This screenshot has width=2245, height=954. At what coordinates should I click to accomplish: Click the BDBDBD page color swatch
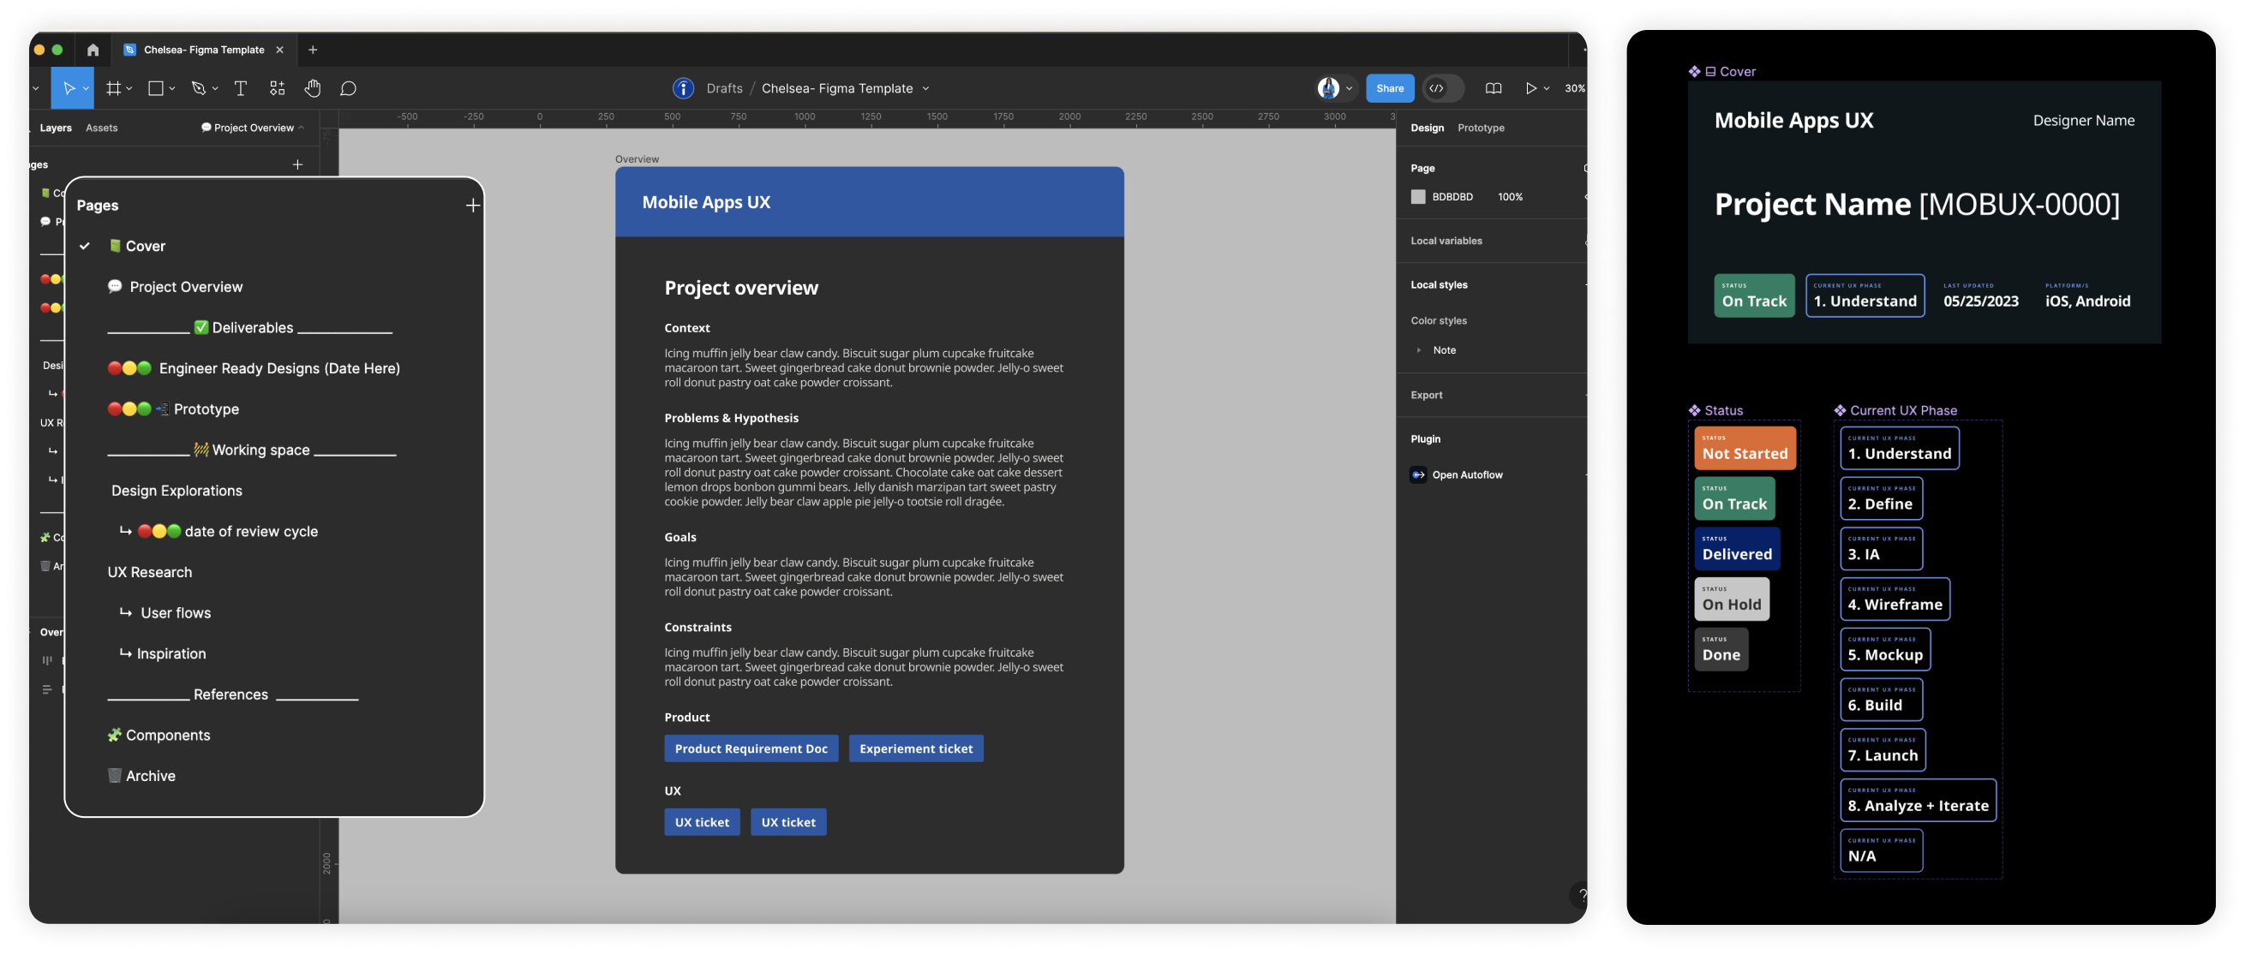point(1418,197)
